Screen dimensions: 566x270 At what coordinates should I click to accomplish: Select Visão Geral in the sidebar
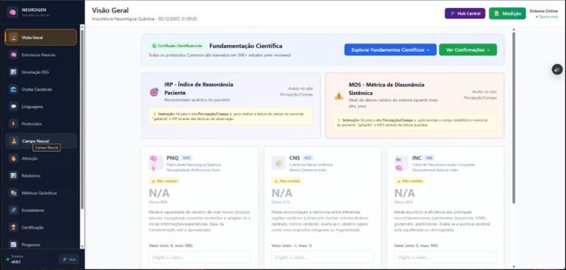click(41, 37)
